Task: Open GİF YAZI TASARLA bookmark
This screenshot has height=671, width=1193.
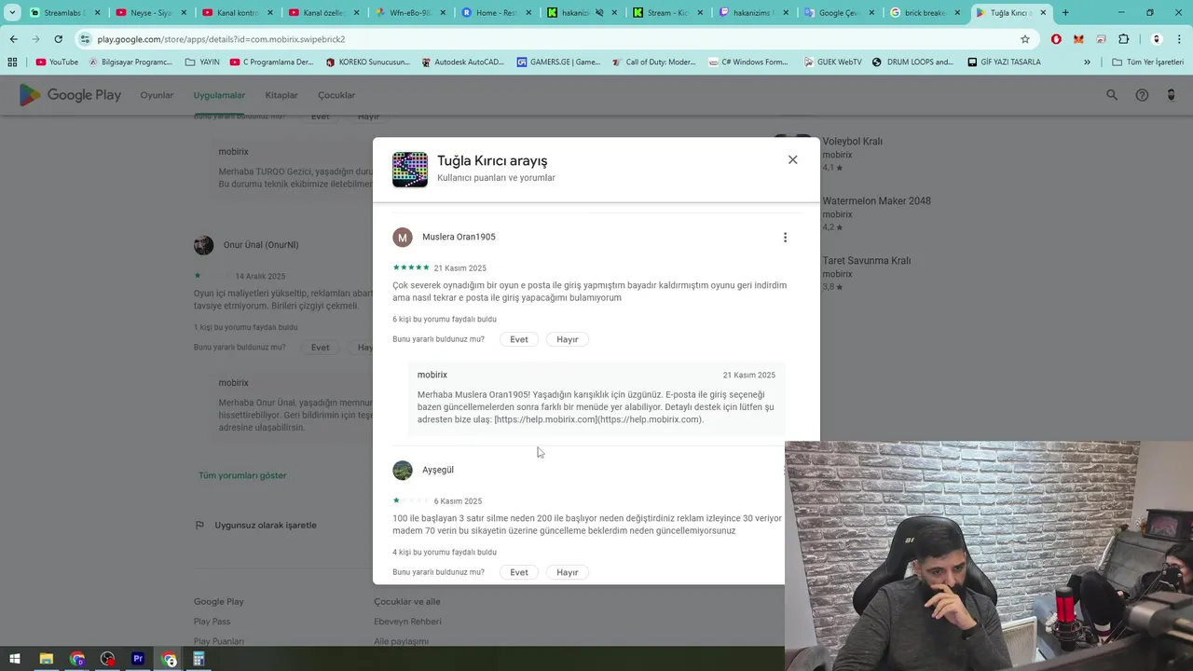Action: 1004,62
